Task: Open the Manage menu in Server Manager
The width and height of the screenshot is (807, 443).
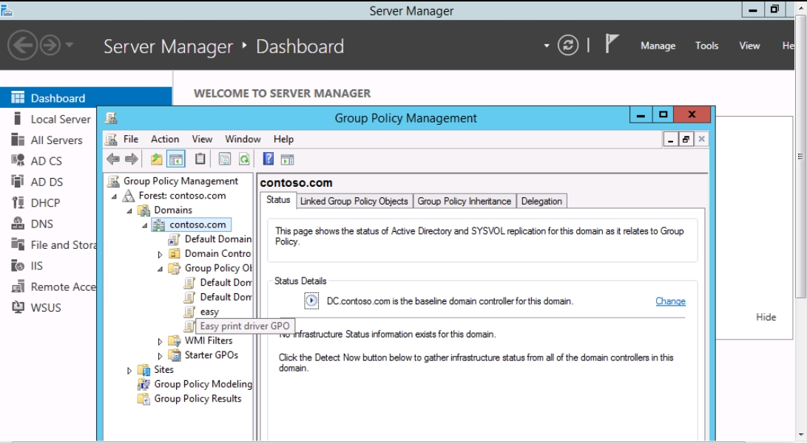Action: pos(658,46)
